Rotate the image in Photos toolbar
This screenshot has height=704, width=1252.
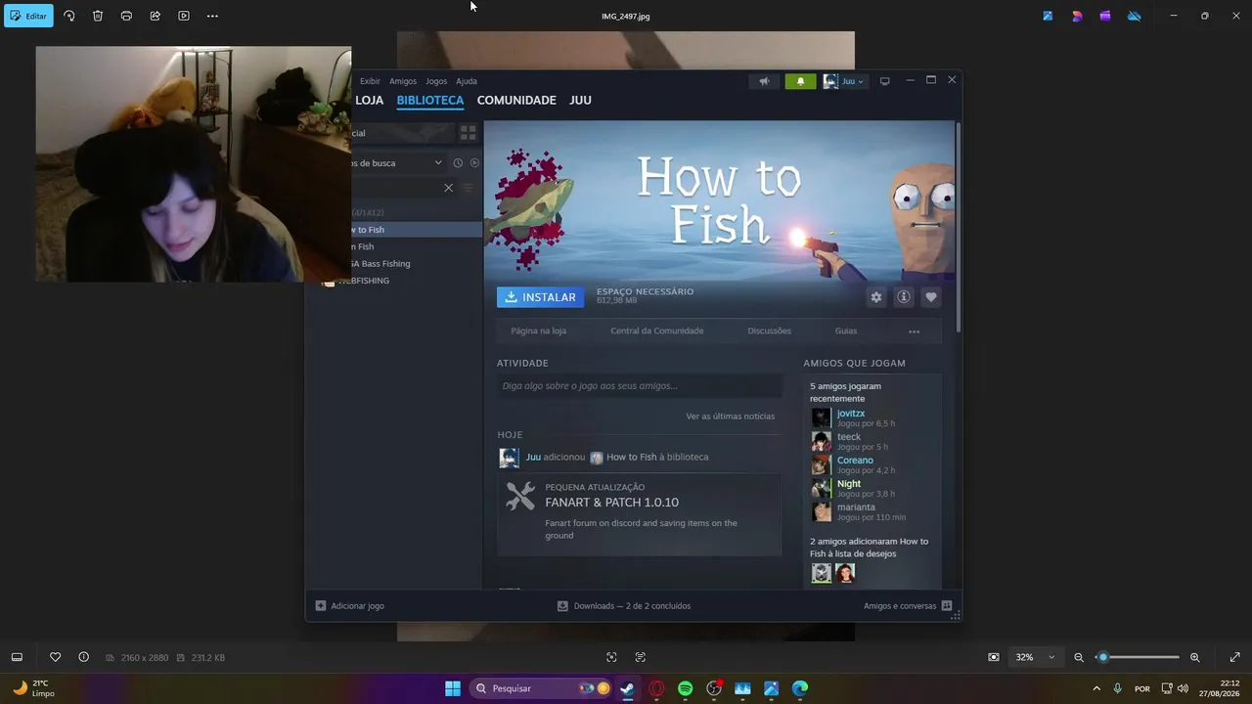point(68,16)
